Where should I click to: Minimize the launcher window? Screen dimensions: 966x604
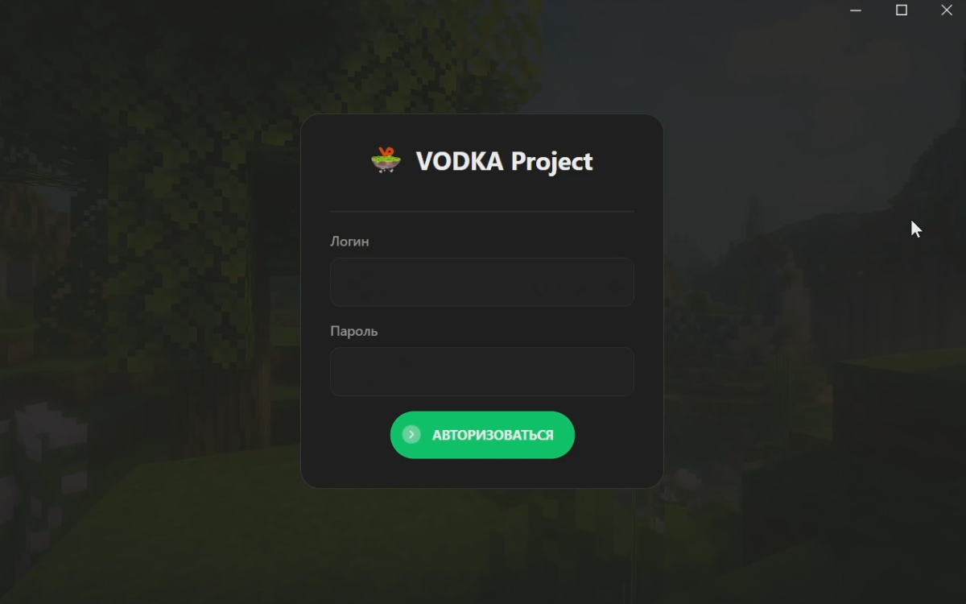pyautogui.click(x=856, y=10)
